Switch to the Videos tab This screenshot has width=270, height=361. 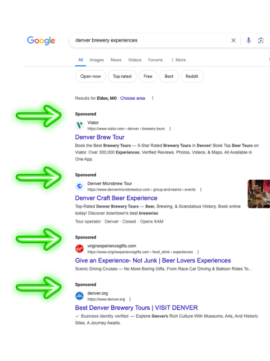135,60
